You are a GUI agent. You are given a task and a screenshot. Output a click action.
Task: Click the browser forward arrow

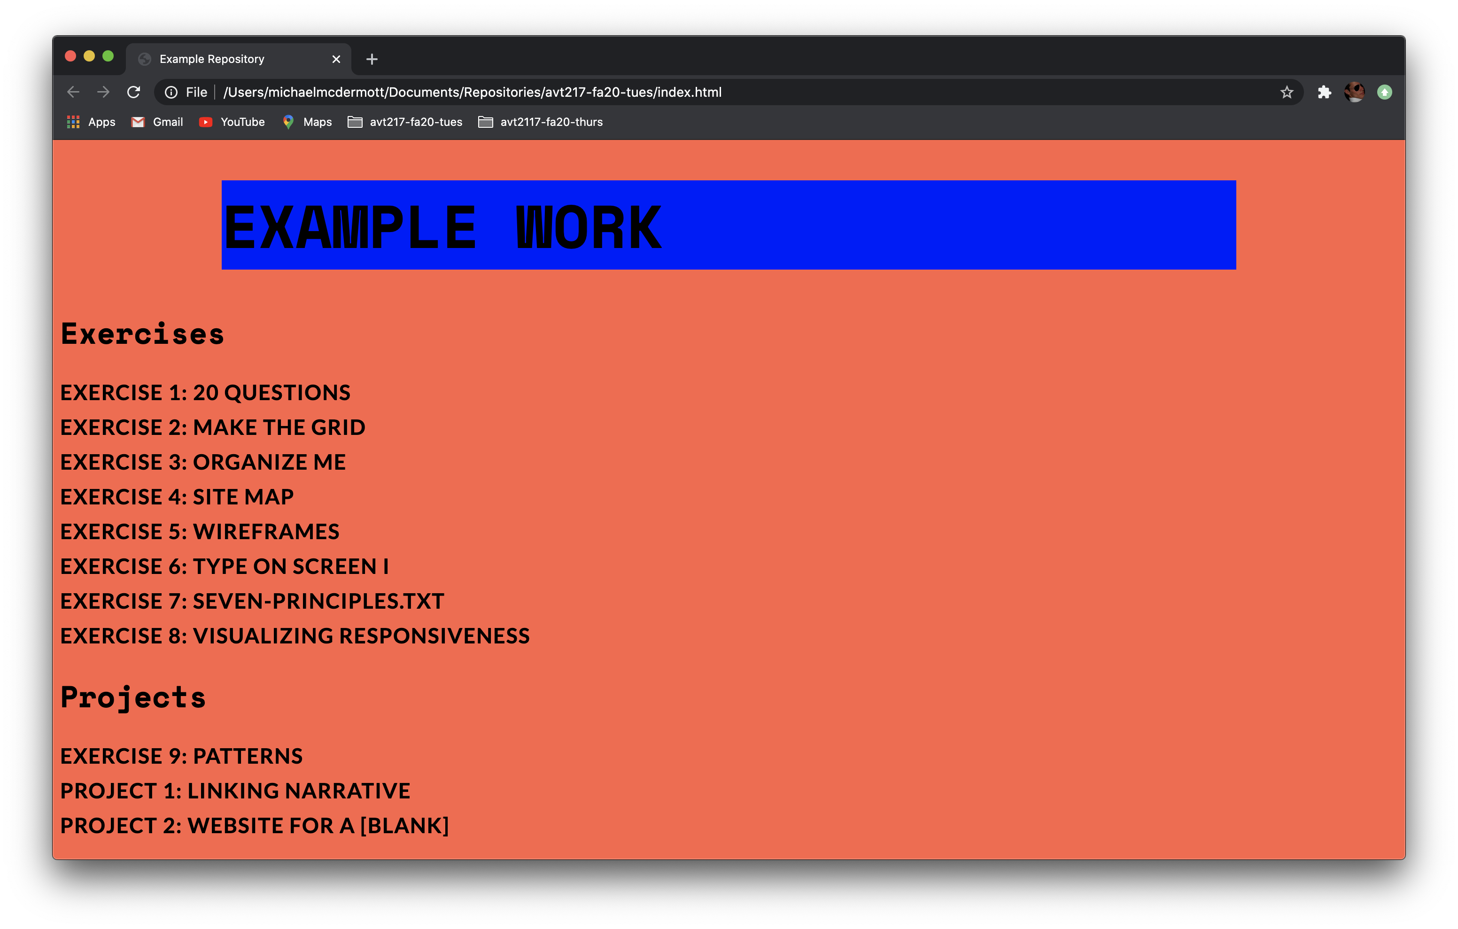click(x=103, y=92)
